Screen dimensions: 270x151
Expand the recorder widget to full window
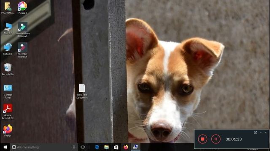(255, 133)
